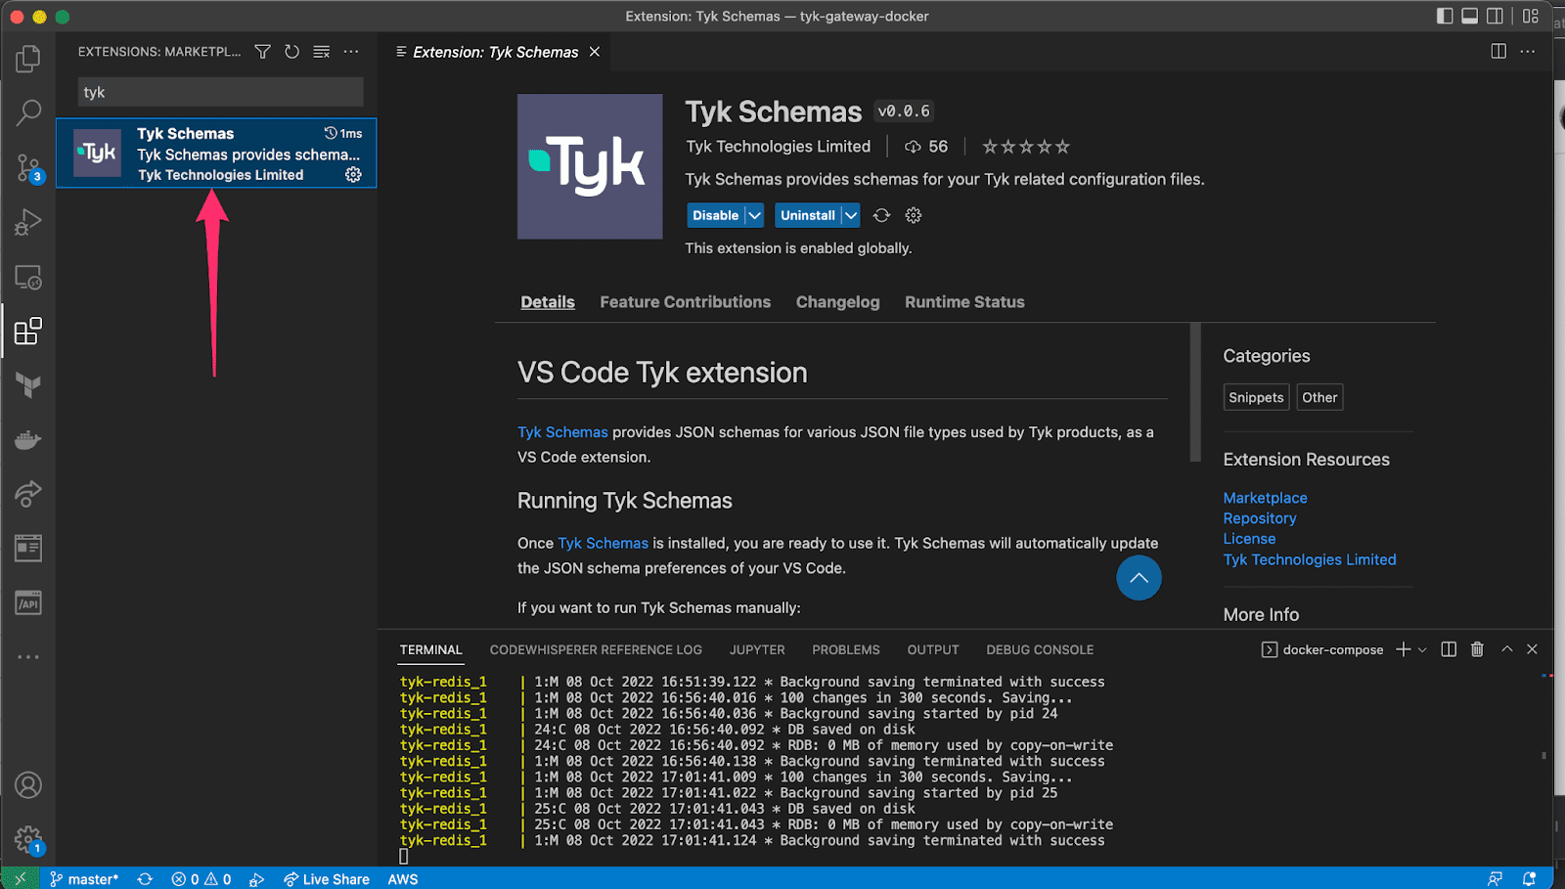Open the Run and Debug panel
The height and width of the screenshot is (889, 1565).
pyautogui.click(x=27, y=221)
